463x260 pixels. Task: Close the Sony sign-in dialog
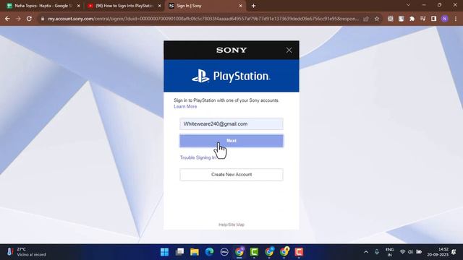pos(289,51)
